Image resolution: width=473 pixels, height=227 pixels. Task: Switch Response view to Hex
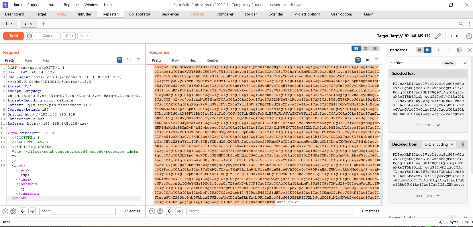(x=193, y=60)
